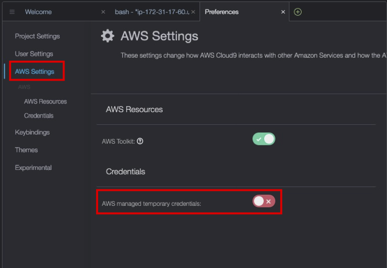Image resolution: width=387 pixels, height=268 pixels.
Task: Click the dimmed AWS group label in sidebar
Action: [x=24, y=87]
